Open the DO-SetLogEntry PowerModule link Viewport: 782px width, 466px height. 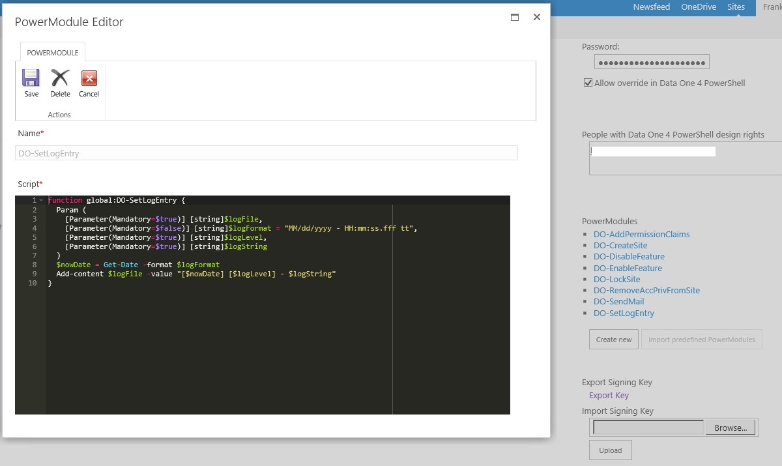click(624, 313)
